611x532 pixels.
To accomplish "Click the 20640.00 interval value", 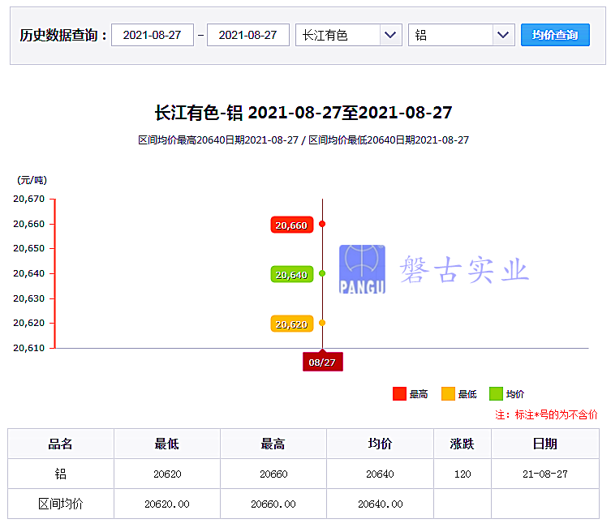I will click(x=381, y=504).
